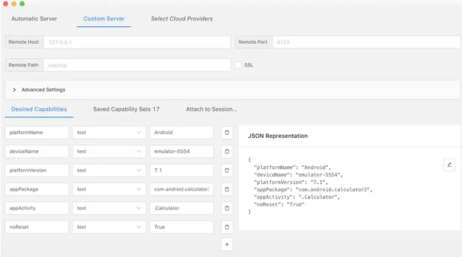Open the Attach to Session tab
462x257 pixels.
211,109
